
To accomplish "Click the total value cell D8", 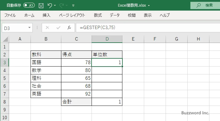I will 107,102.
